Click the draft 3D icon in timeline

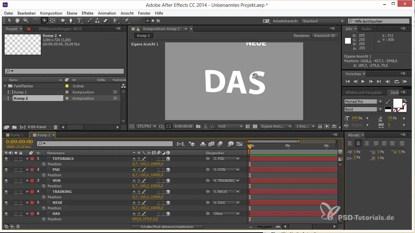192,144
